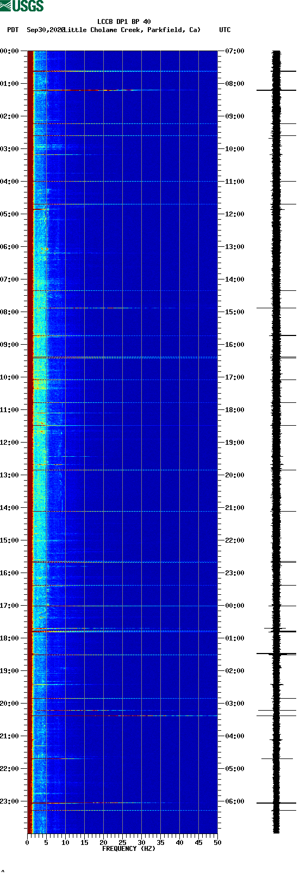Click the 04:00 UTC time label
The image size is (300, 877).
(235, 736)
